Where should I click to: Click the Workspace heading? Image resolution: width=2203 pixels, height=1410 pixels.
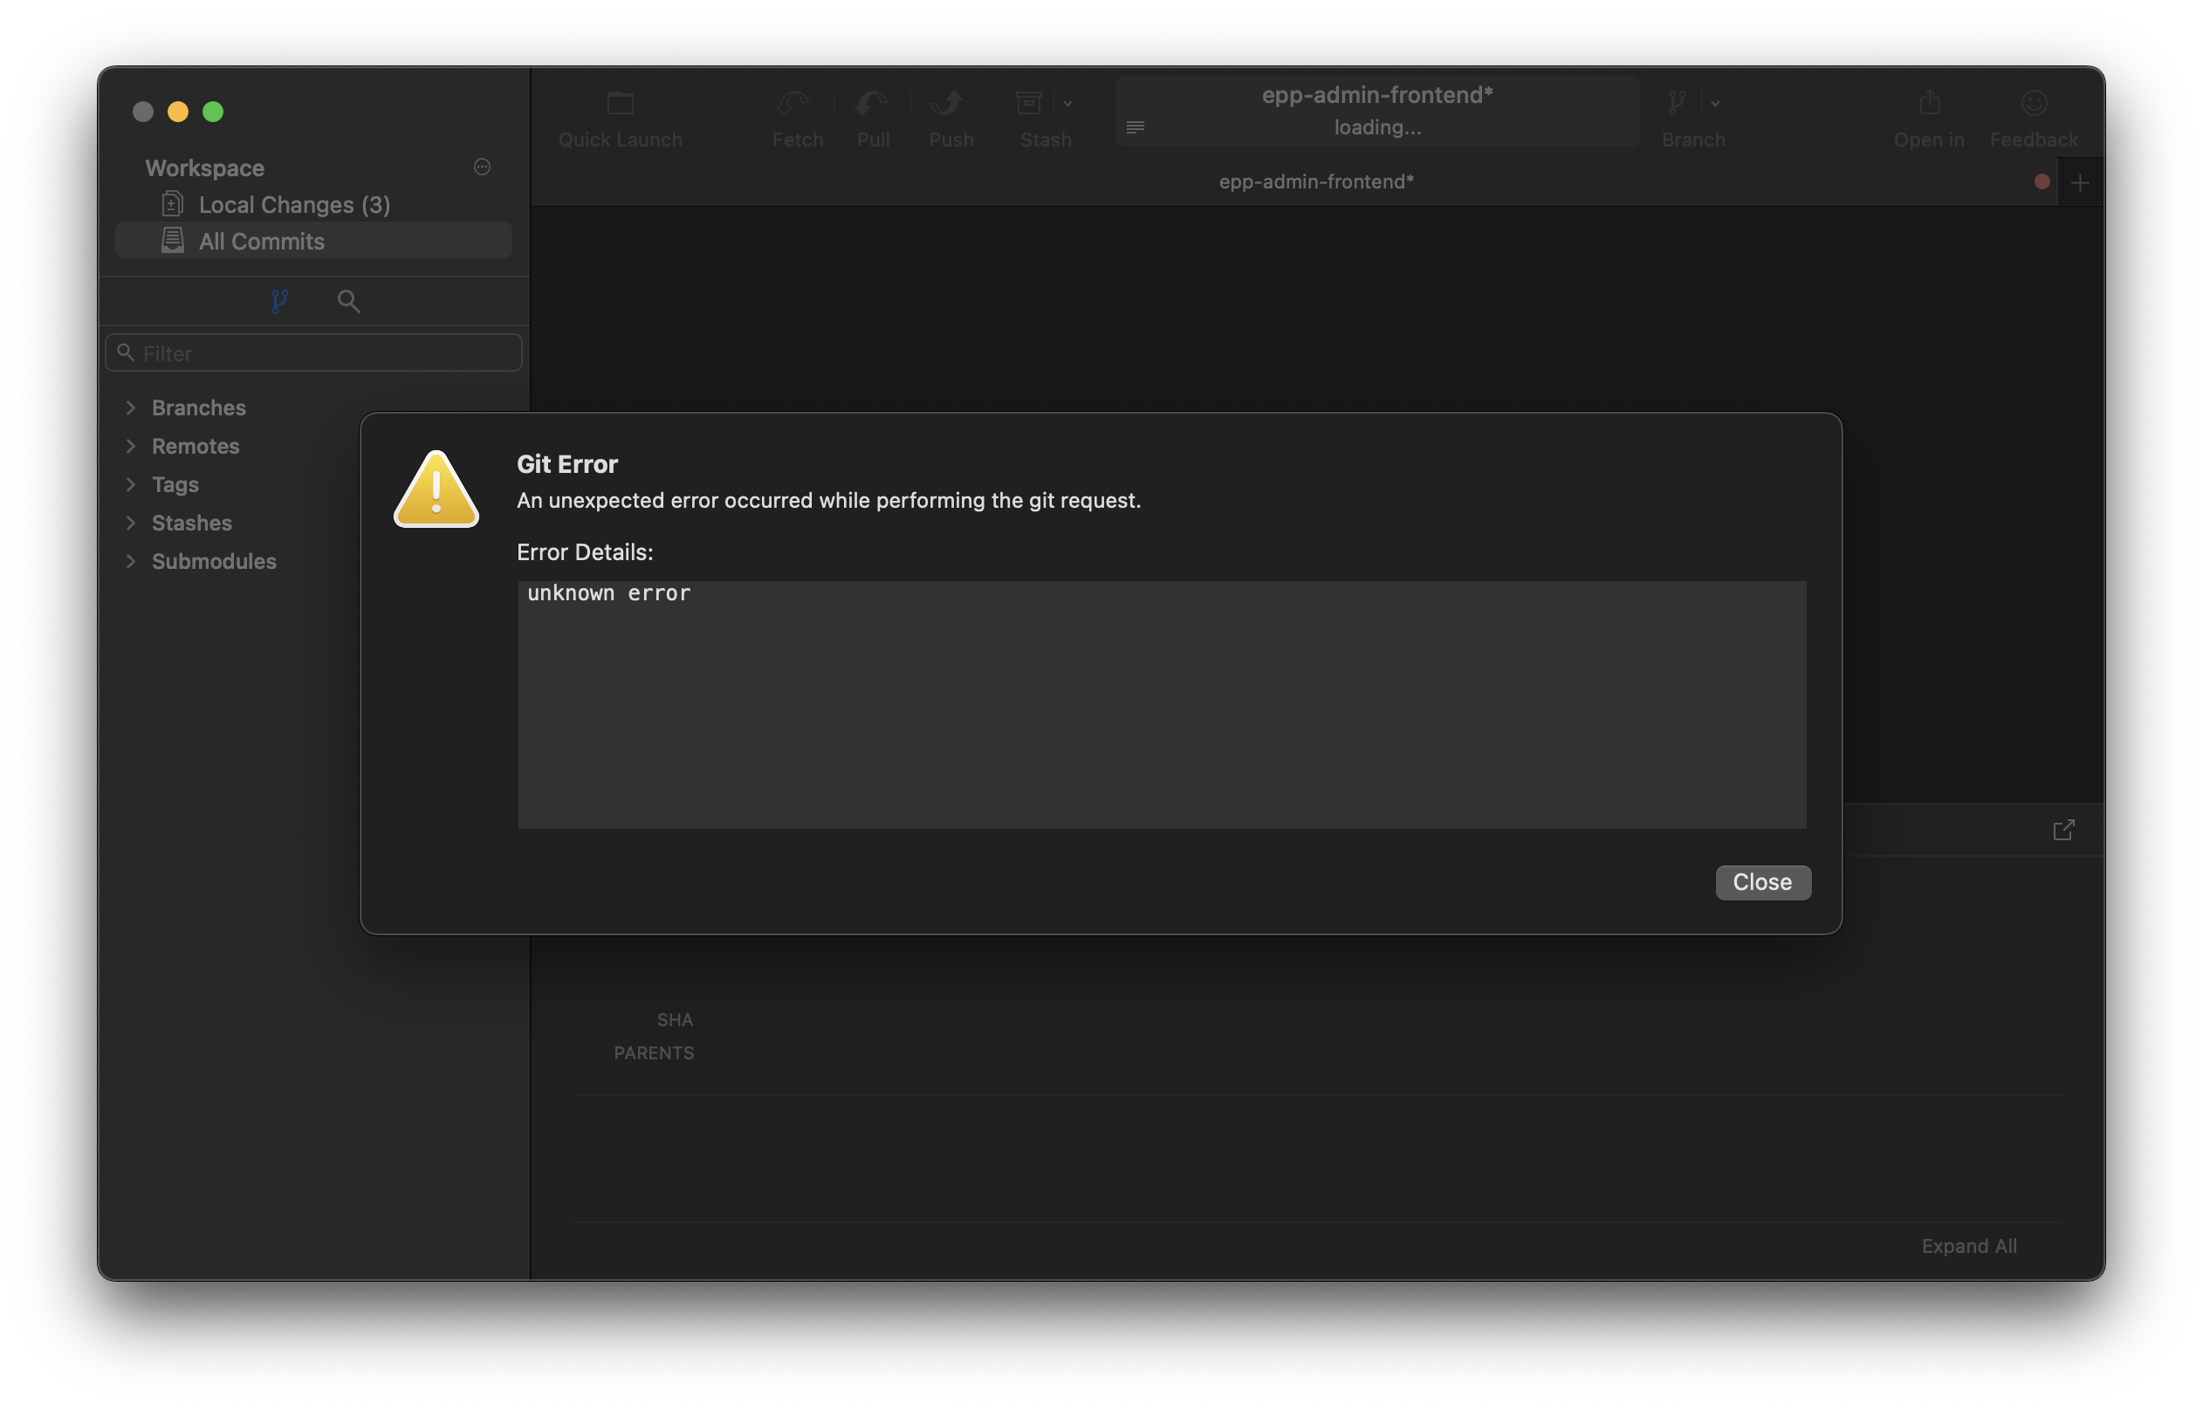tap(204, 168)
